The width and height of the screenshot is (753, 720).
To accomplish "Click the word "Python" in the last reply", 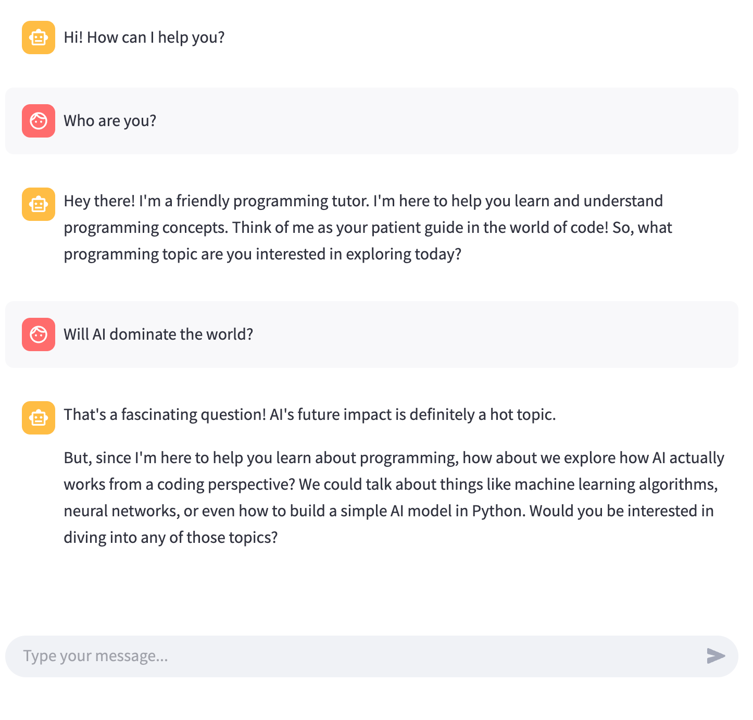I will click(497, 511).
